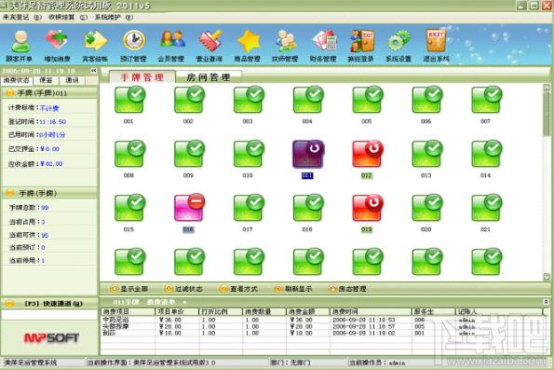Click the 当前操作员: admin status entry
The height and width of the screenshot is (370, 554).
[377, 363]
